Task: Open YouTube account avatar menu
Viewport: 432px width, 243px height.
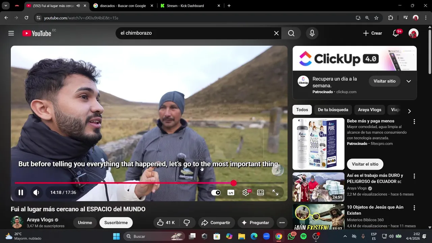Action: tap(413, 33)
